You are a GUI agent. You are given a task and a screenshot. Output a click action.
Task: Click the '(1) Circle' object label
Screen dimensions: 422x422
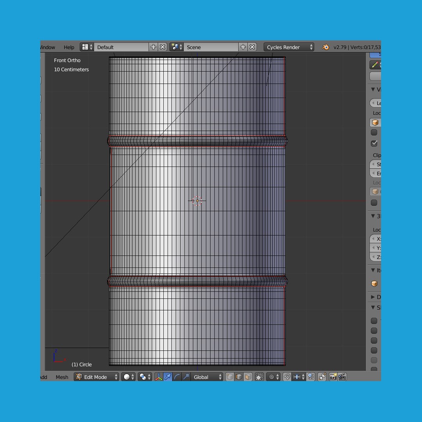click(82, 365)
